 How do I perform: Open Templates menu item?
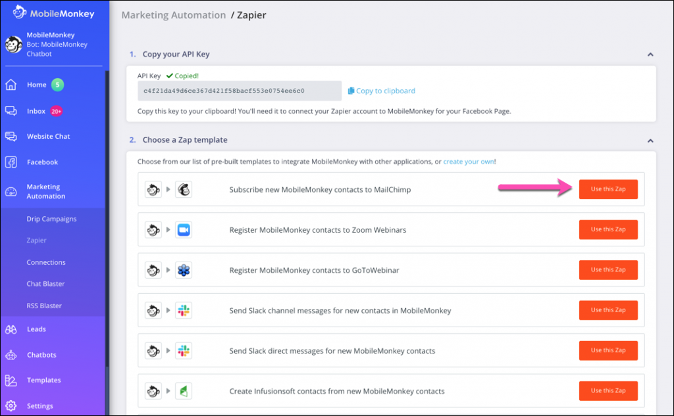coord(44,381)
